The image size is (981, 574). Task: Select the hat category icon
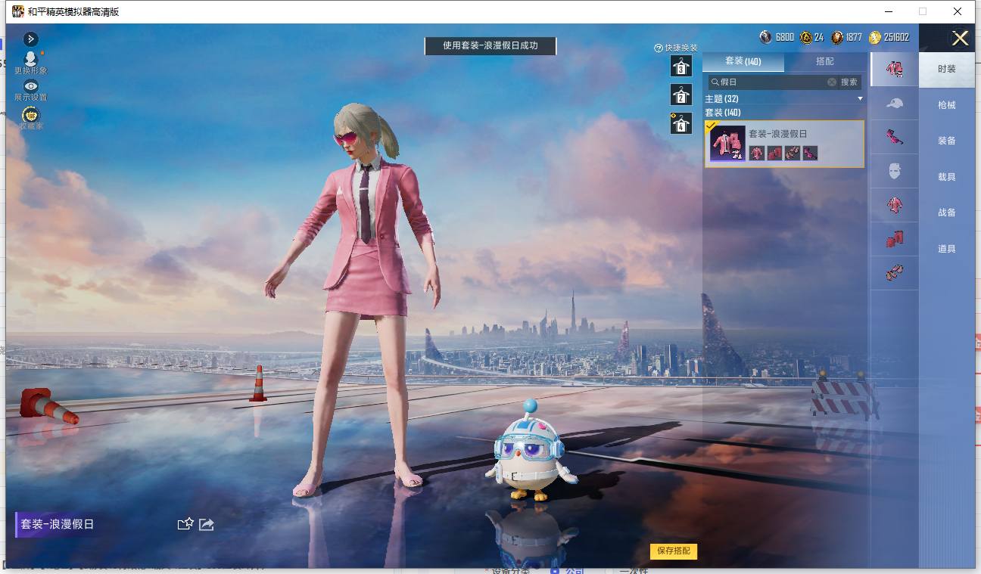point(895,104)
